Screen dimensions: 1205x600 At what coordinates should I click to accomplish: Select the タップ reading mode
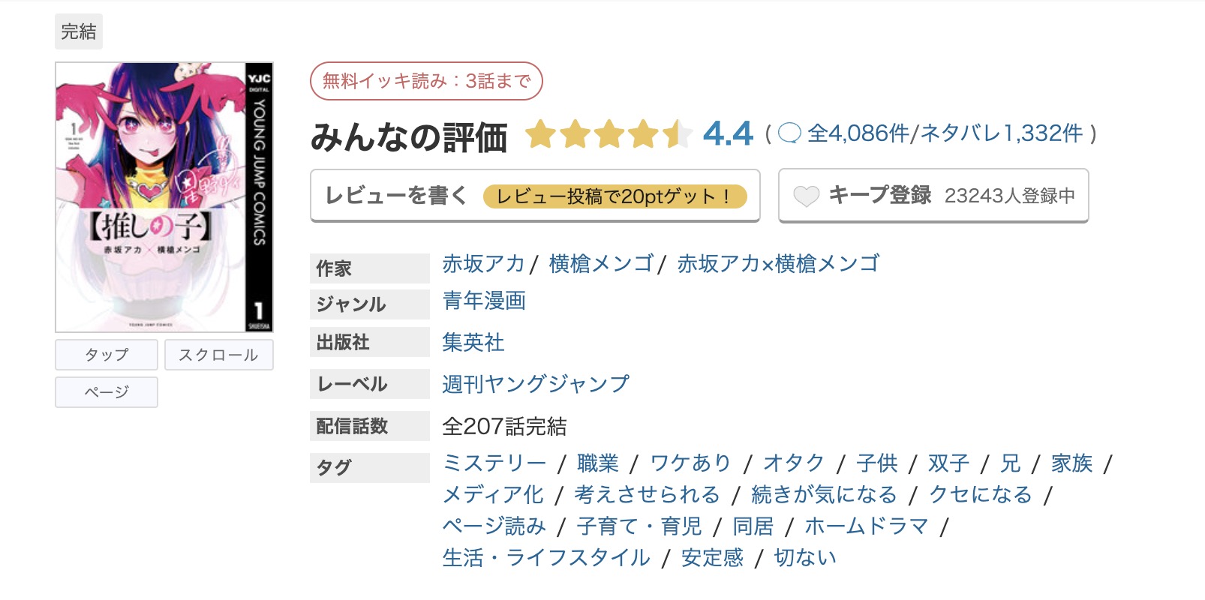coord(105,354)
